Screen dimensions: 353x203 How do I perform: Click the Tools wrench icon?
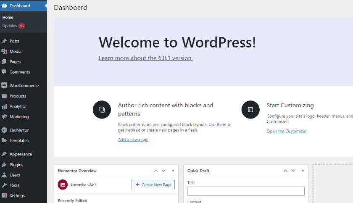[4, 185]
